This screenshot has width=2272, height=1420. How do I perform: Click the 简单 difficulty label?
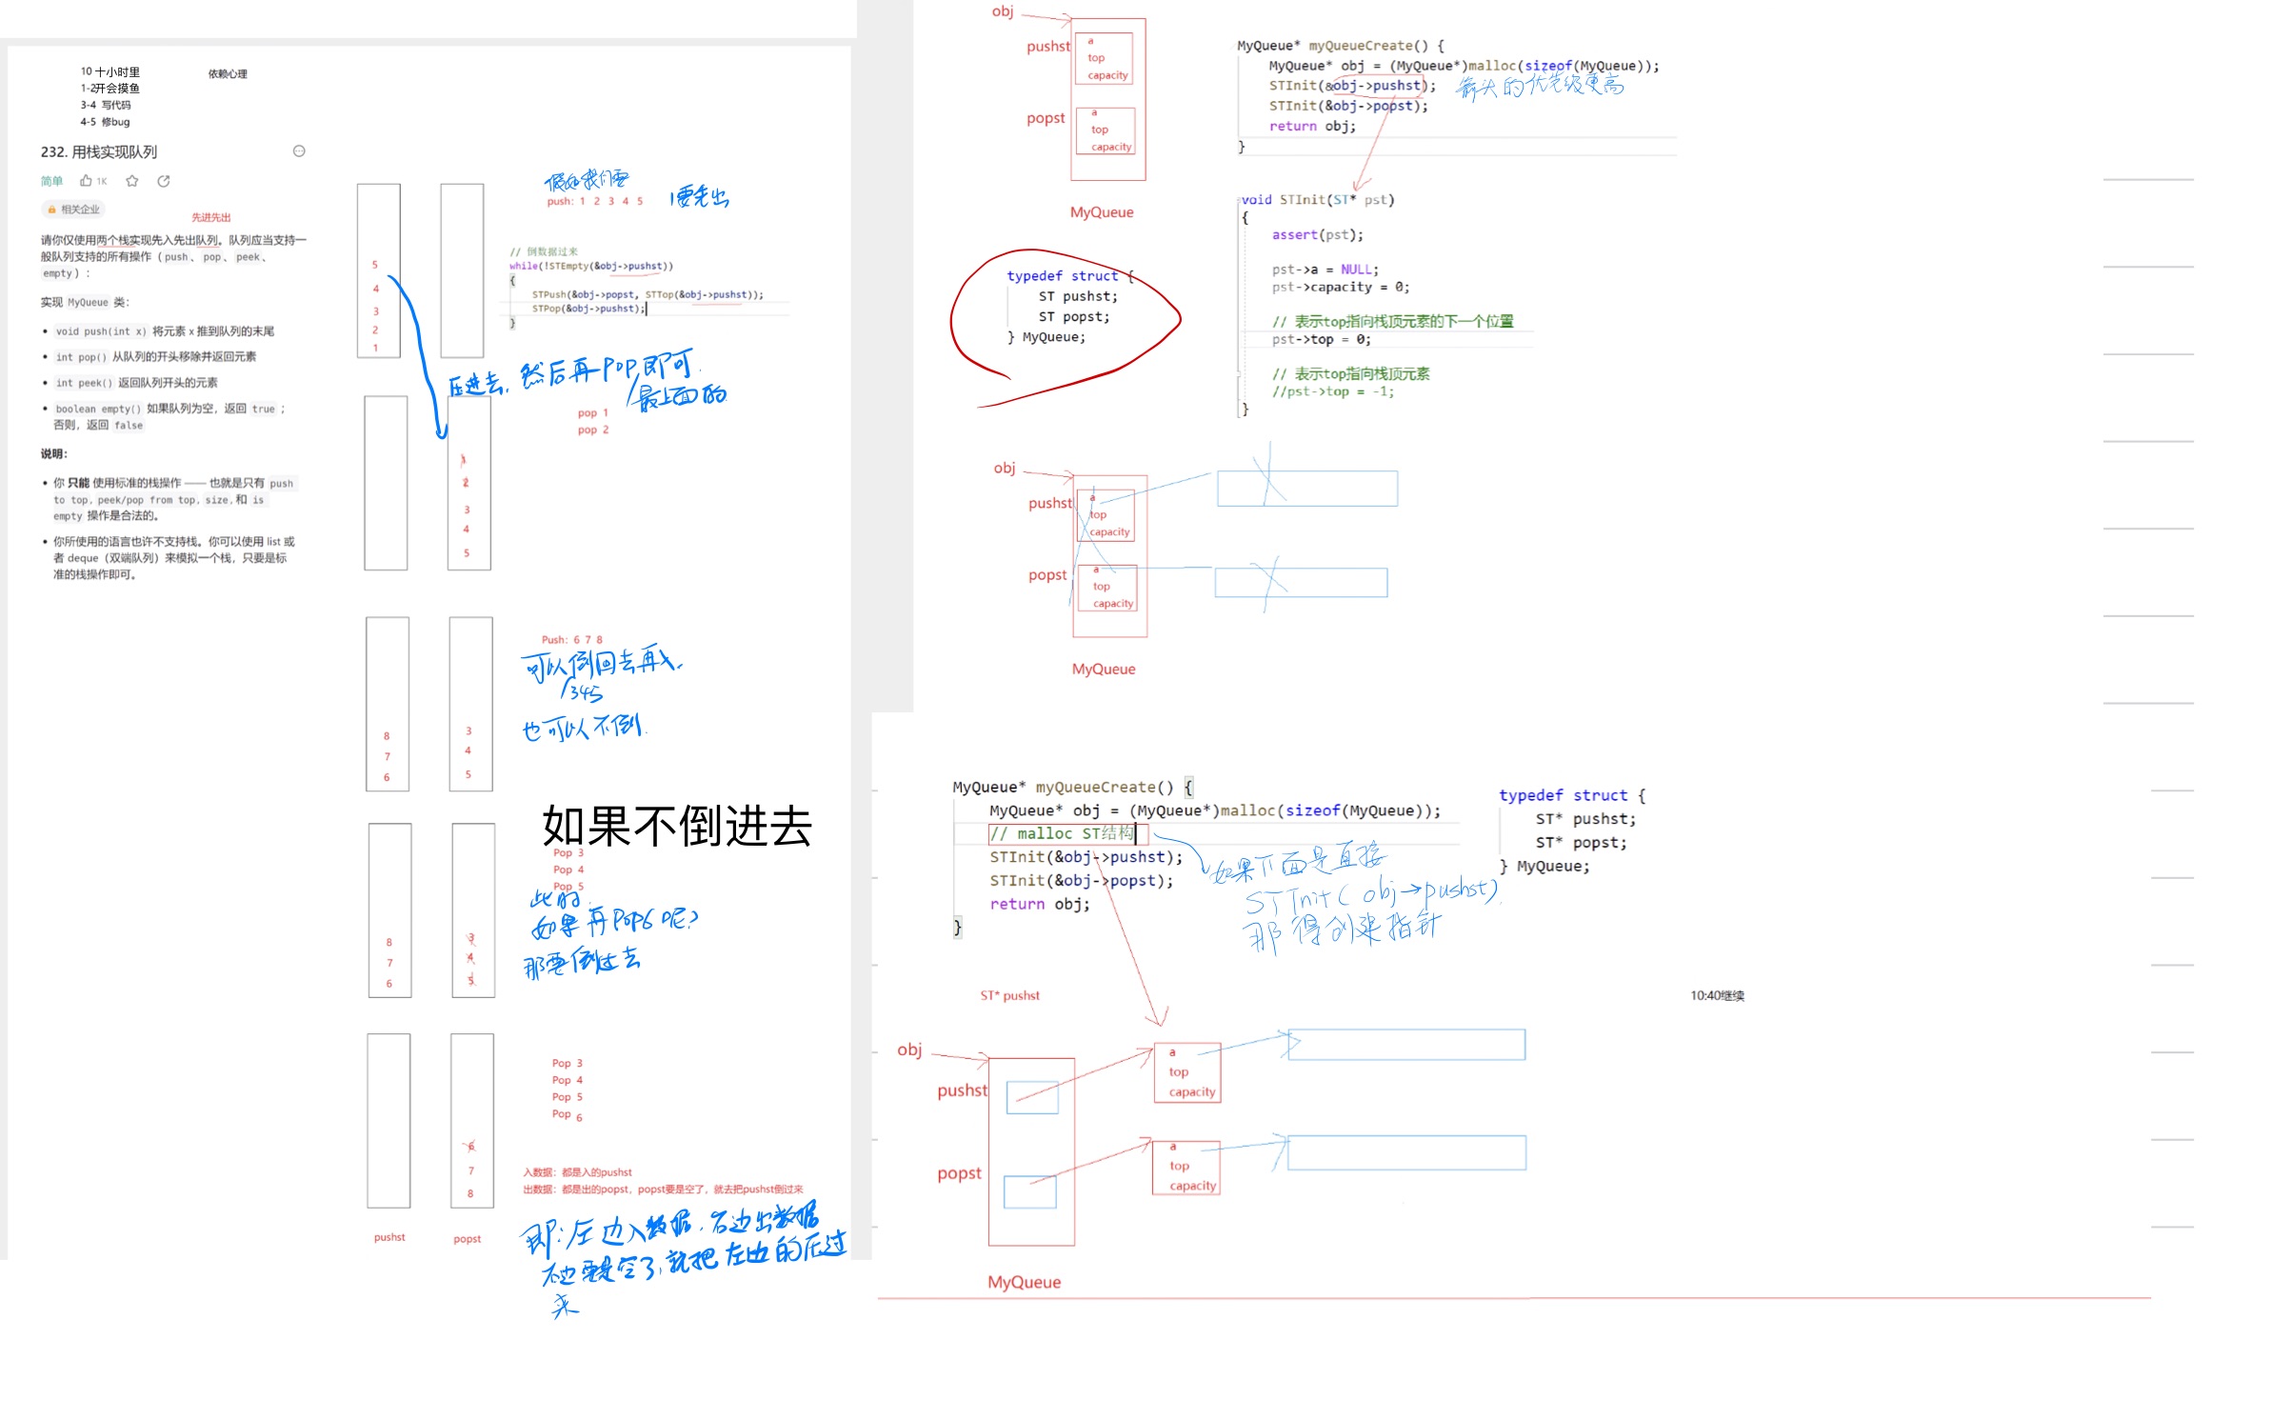(51, 181)
